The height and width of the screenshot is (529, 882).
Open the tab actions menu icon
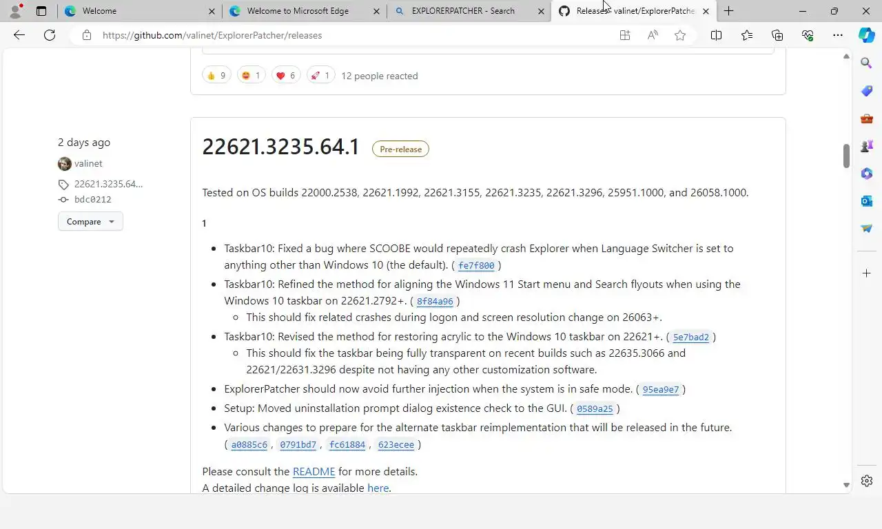coord(41,11)
